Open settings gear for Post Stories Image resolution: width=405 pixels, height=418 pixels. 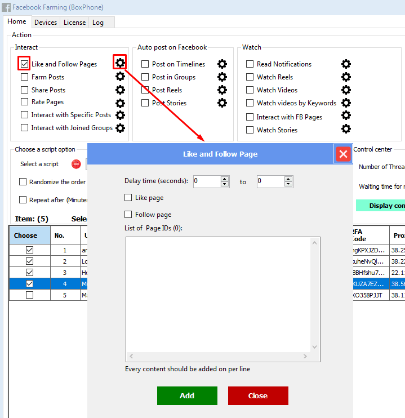point(222,103)
